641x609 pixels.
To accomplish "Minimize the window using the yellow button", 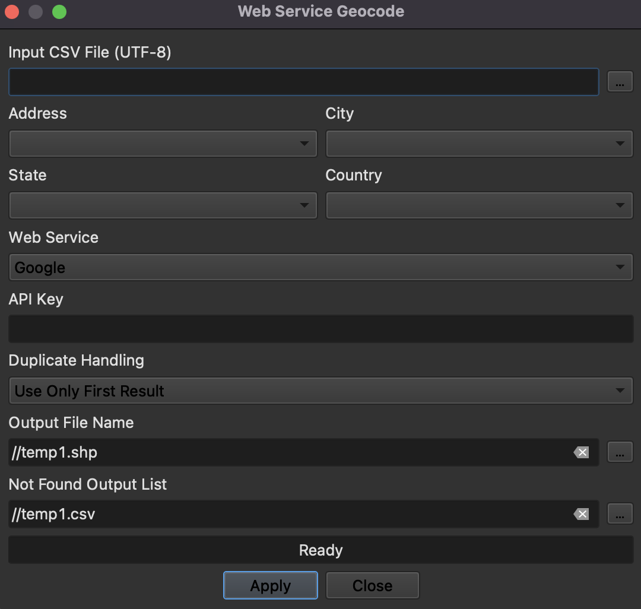I will tap(36, 11).
